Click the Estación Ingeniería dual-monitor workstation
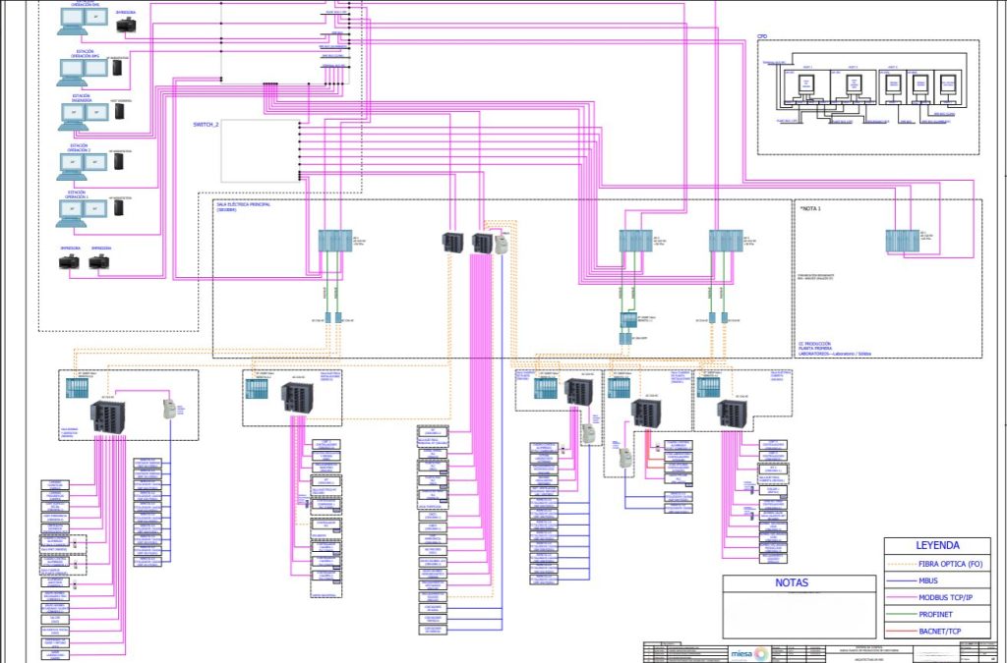 point(84,116)
